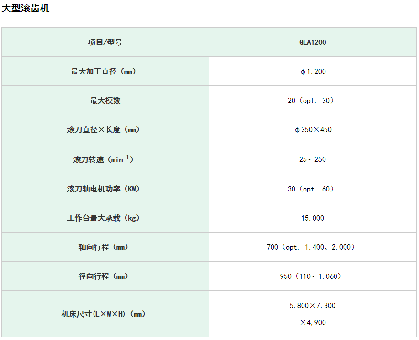Viewport: 419px width, 340px height.
Task: Click the 15,000 load value
Action: [313, 218]
